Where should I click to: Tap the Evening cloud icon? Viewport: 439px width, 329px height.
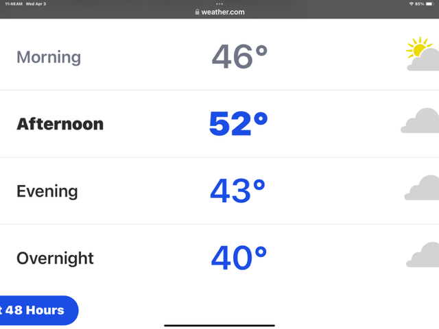422,188
